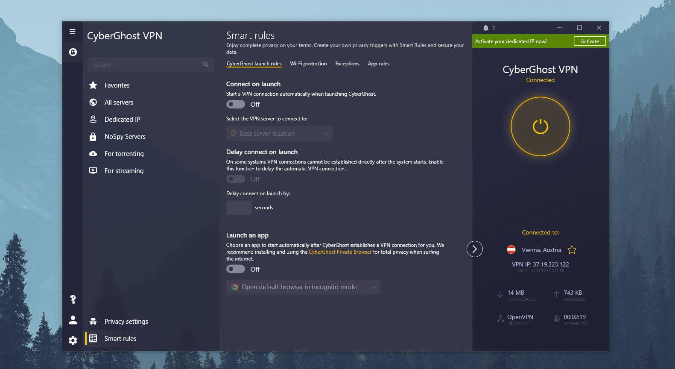Click the Favorites star icon
The image size is (675, 369).
click(x=93, y=85)
